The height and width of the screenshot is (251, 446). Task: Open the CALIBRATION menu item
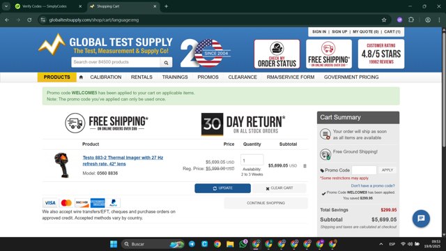106,77
